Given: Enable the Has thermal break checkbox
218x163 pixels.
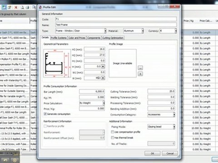Looking at the screenshot, I should click(x=113, y=138).
